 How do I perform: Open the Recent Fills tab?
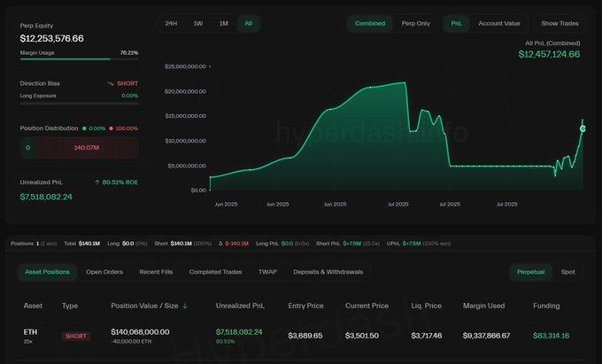[x=156, y=272]
